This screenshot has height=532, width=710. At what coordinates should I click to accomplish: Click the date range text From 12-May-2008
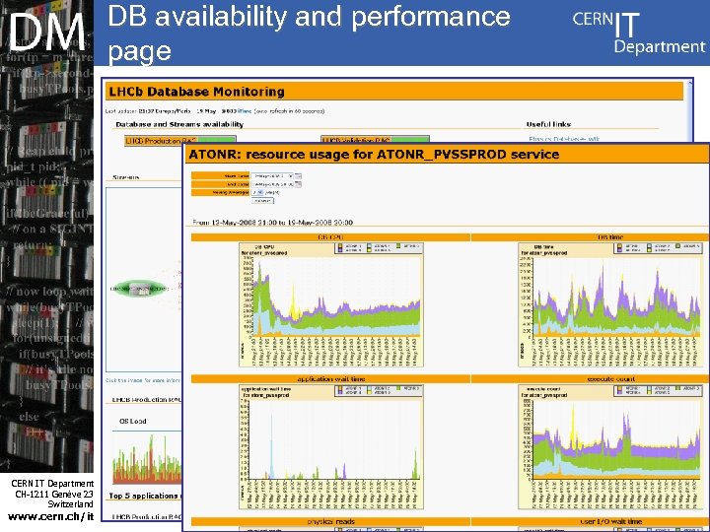tap(272, 223)
